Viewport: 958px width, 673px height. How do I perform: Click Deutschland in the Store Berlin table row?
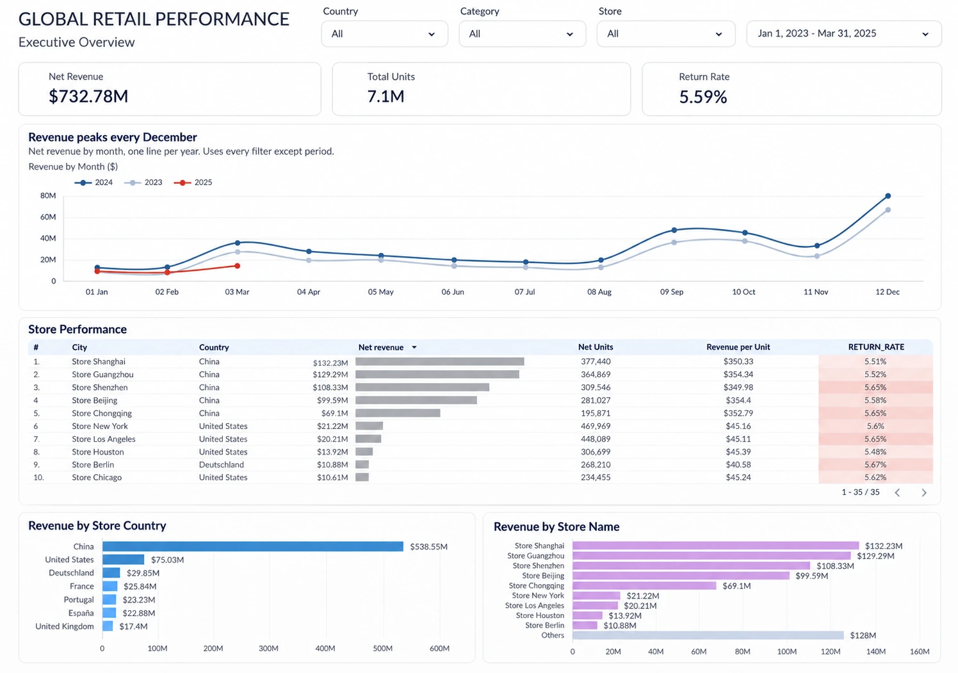222,464
